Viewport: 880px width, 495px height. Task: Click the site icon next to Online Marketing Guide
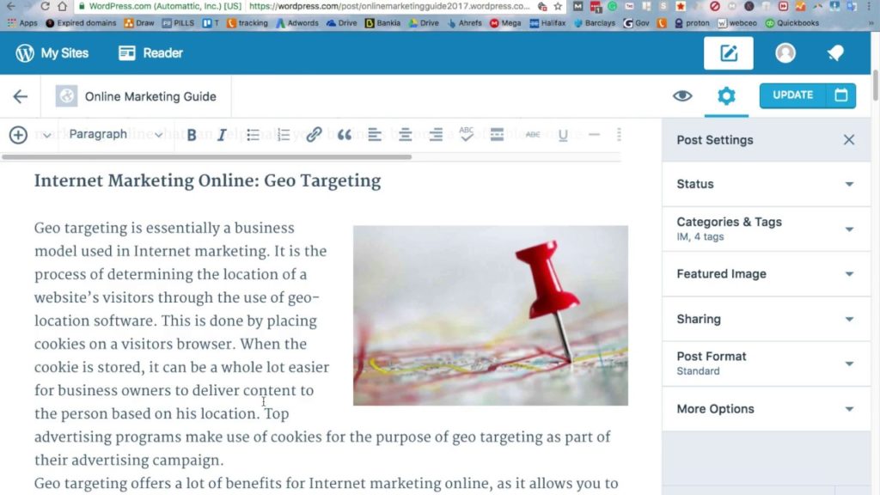click(66, 96)
